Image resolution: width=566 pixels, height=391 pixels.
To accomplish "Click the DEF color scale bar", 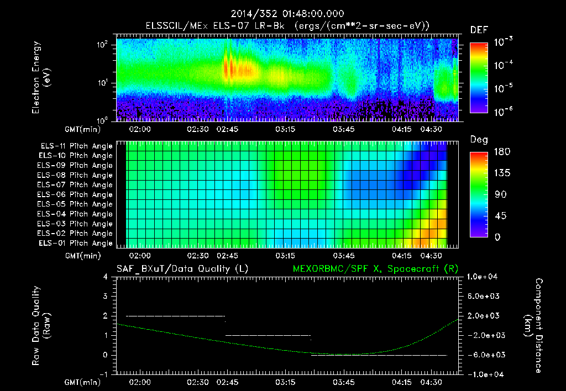I will (479, 77).
